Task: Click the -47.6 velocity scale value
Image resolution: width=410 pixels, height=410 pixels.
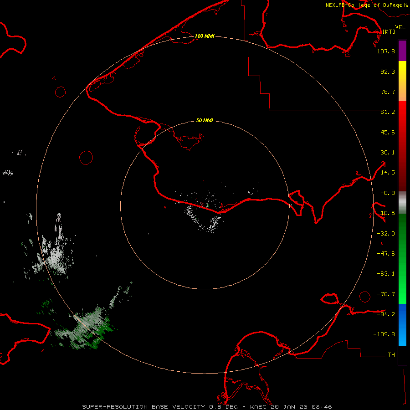Action: 386,254
